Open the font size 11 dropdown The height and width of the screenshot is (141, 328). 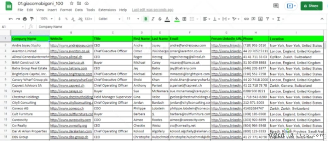[133, 19]
